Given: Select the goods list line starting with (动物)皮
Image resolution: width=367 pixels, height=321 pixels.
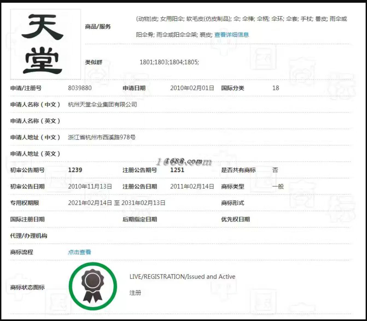Looking at the screenshot, I should [x=242, y=19].
